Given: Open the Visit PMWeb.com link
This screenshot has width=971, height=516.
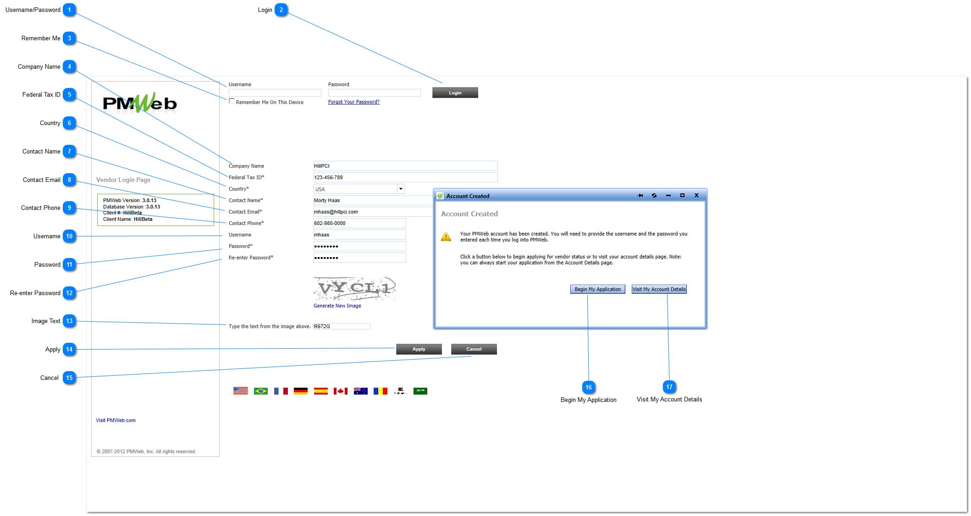Looking at the screenshot, I should pyautogui.click(x=116, y=420).
